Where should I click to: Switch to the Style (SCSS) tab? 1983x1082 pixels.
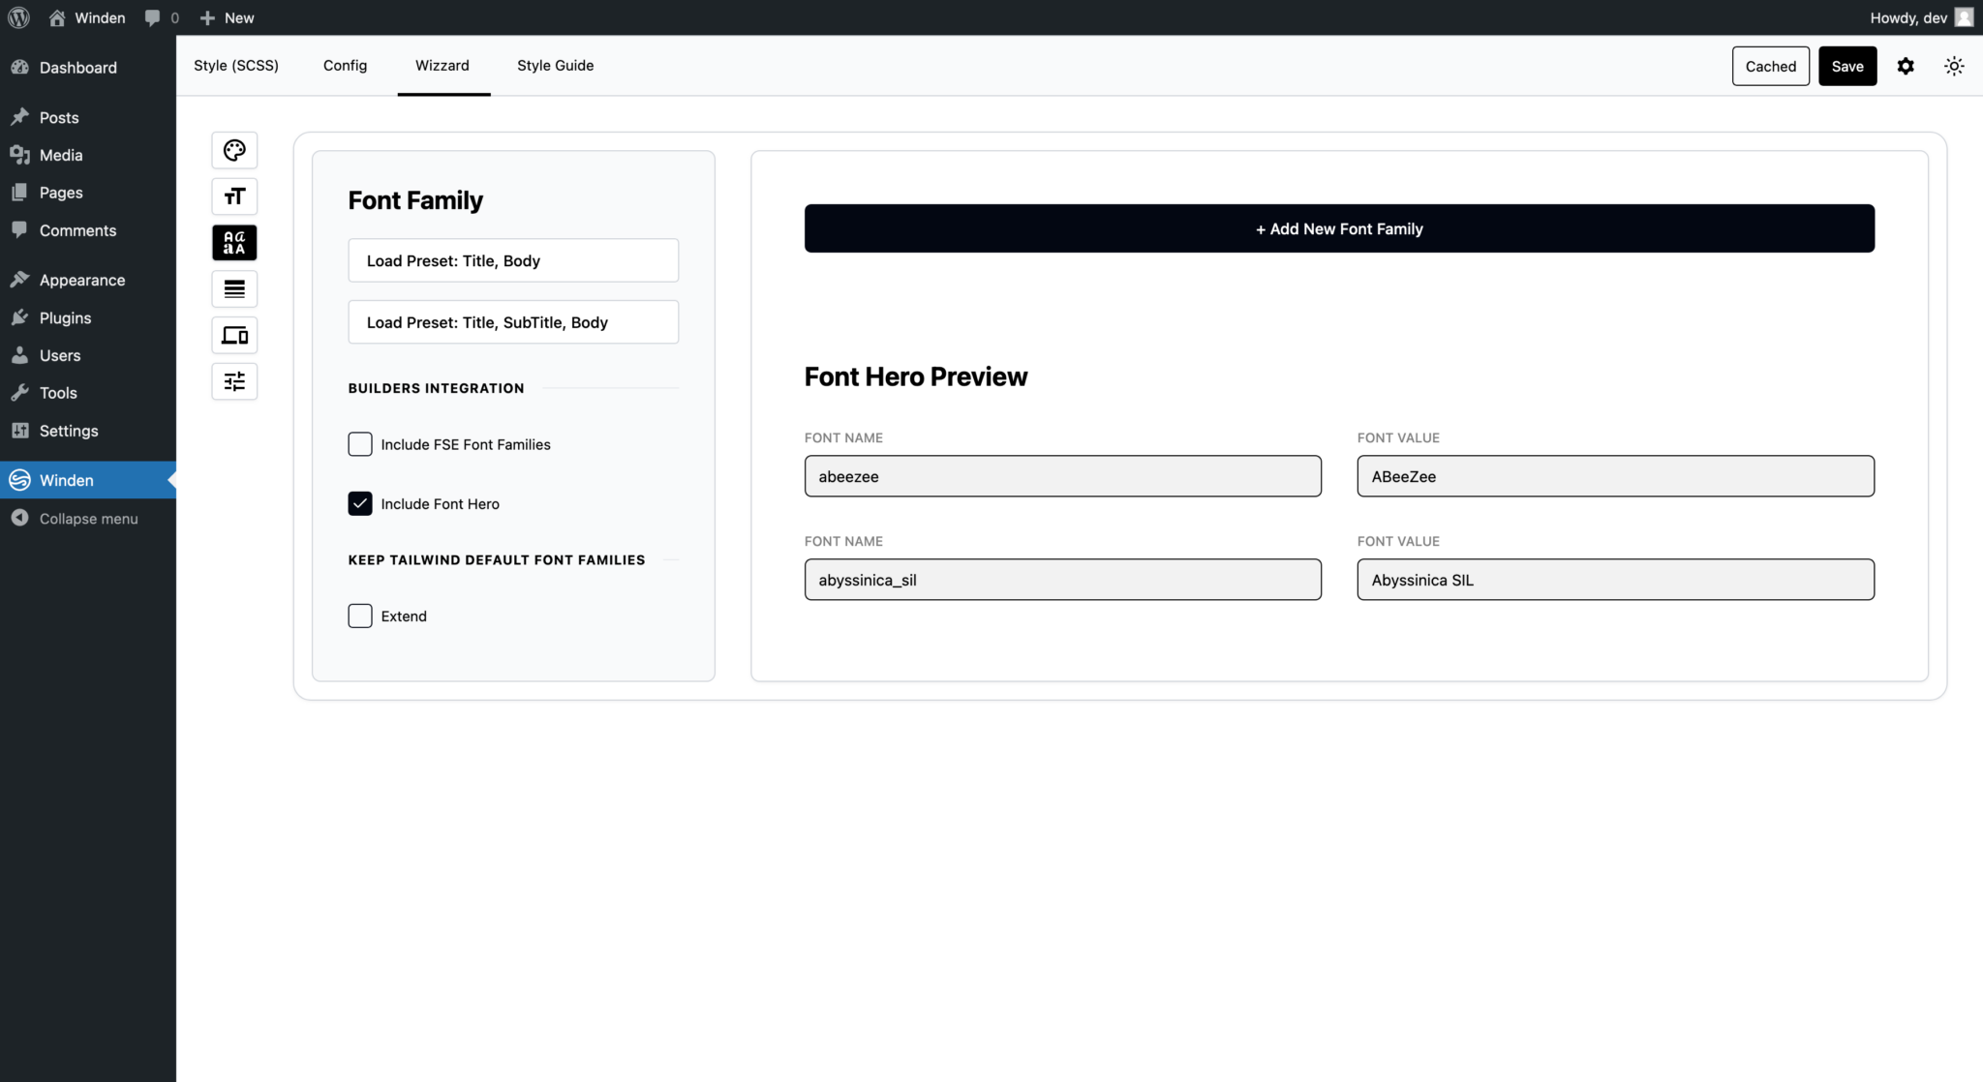click(x=236, y=66)
